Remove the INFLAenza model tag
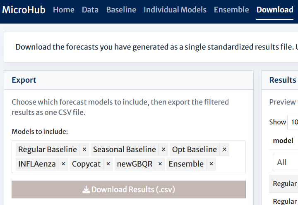 (x=63, y=164)
